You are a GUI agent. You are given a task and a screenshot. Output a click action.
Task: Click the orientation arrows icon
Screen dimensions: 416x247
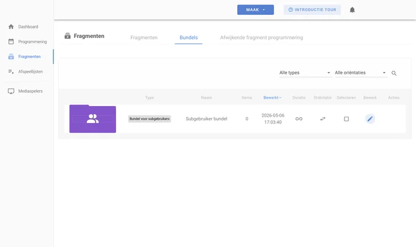(323, 119)
